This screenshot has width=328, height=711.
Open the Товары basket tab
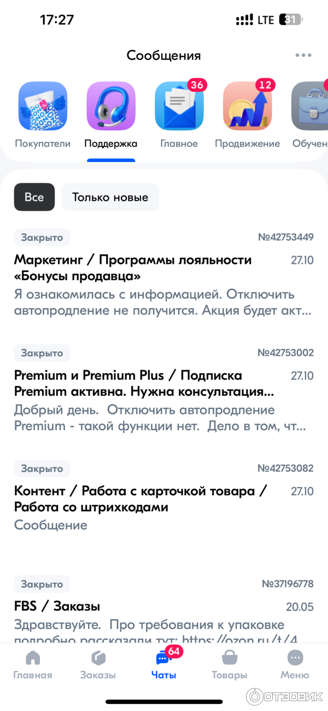tap(230, 664)
